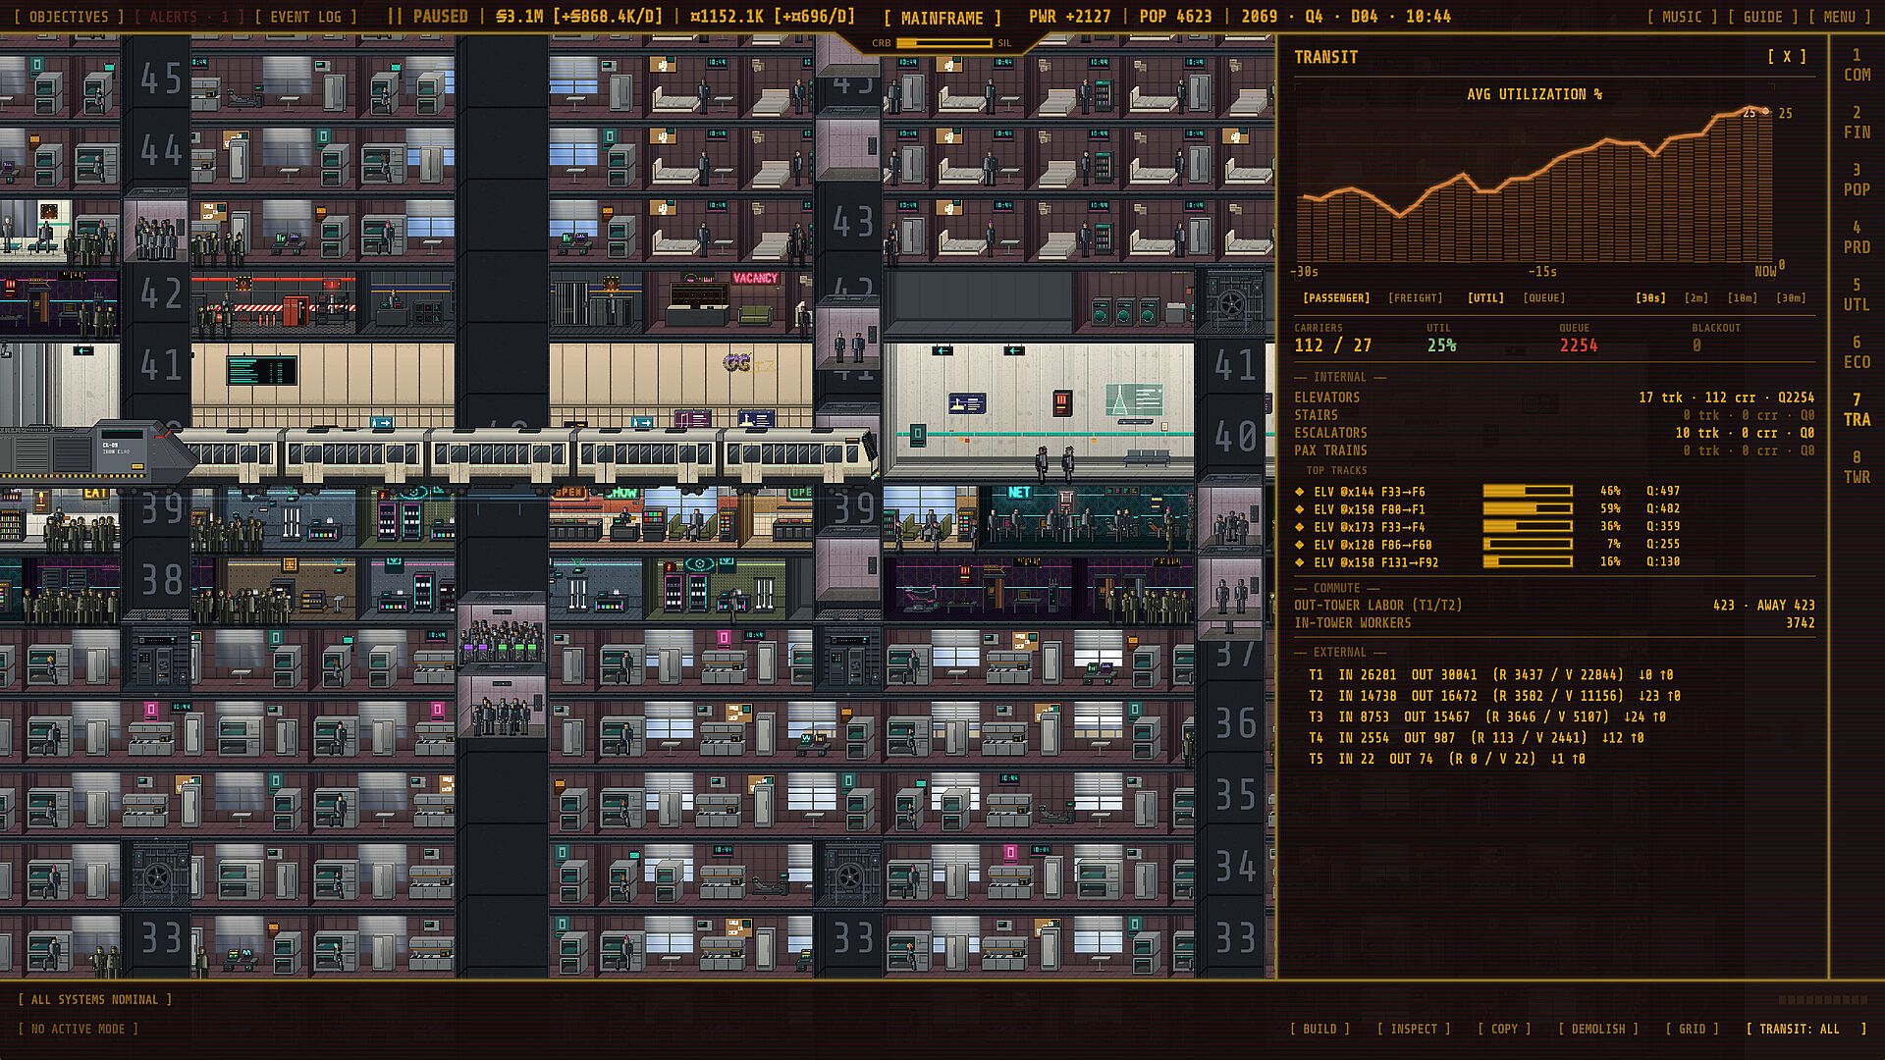1885x1060 pixels.
Task: Click the T3 external transit row
Action: point(1486,717)
